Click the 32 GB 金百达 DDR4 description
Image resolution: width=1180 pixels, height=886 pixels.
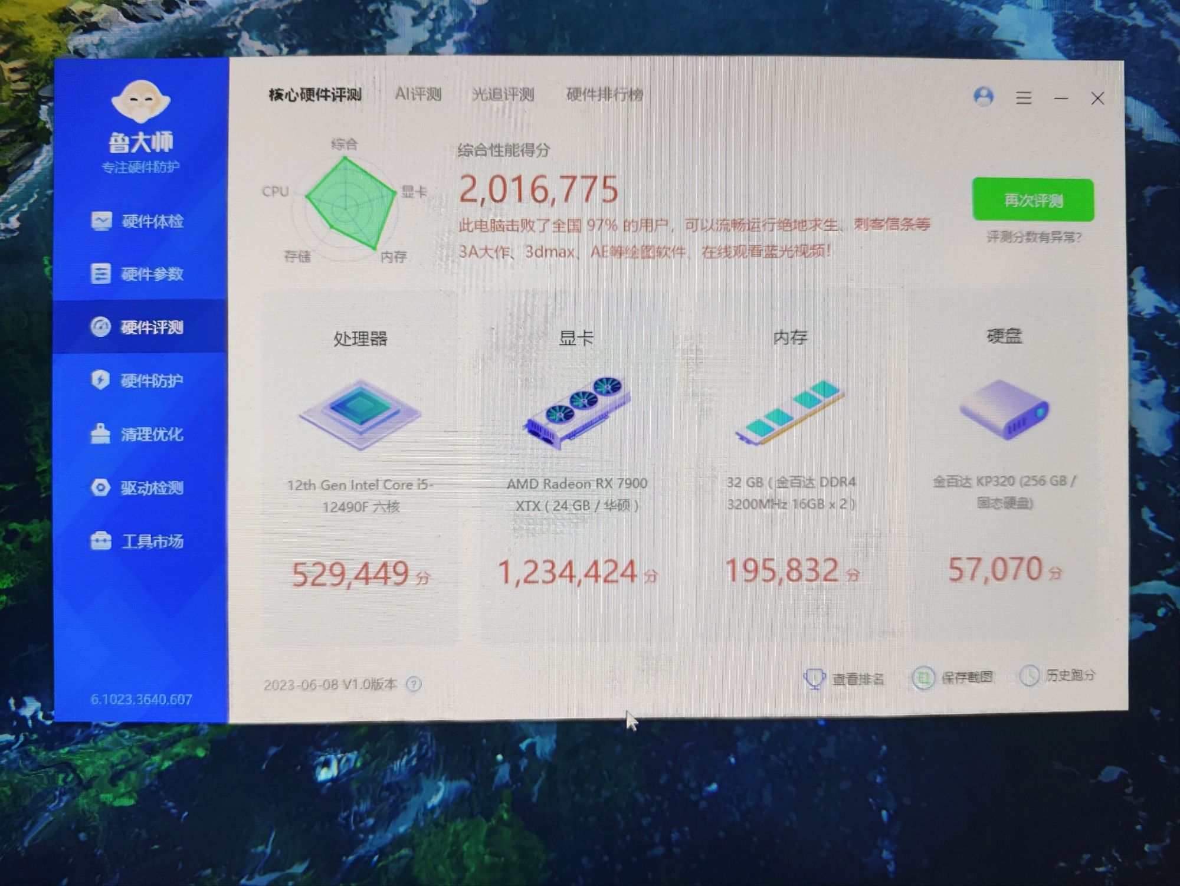791,493
